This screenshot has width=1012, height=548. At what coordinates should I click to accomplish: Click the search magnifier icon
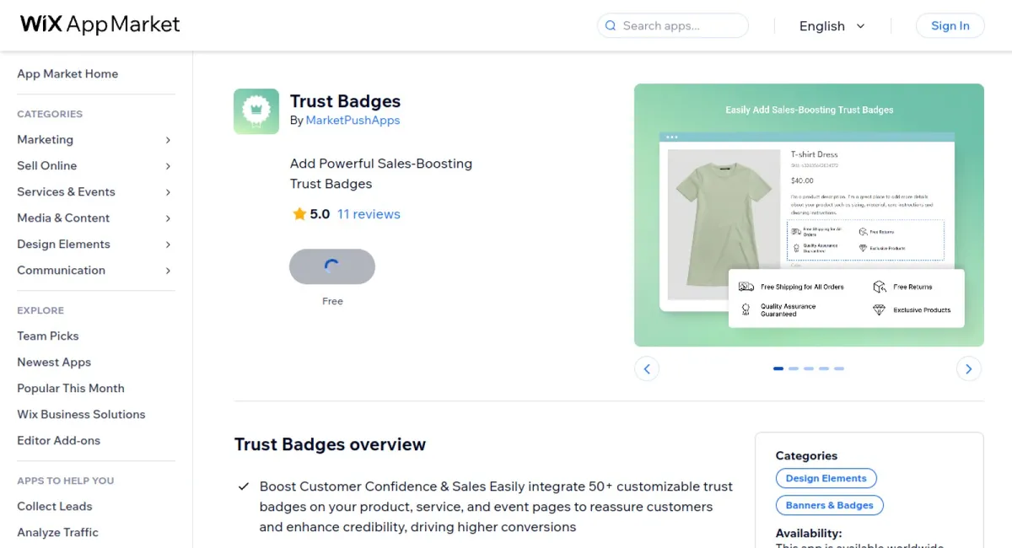pos(611,26)
